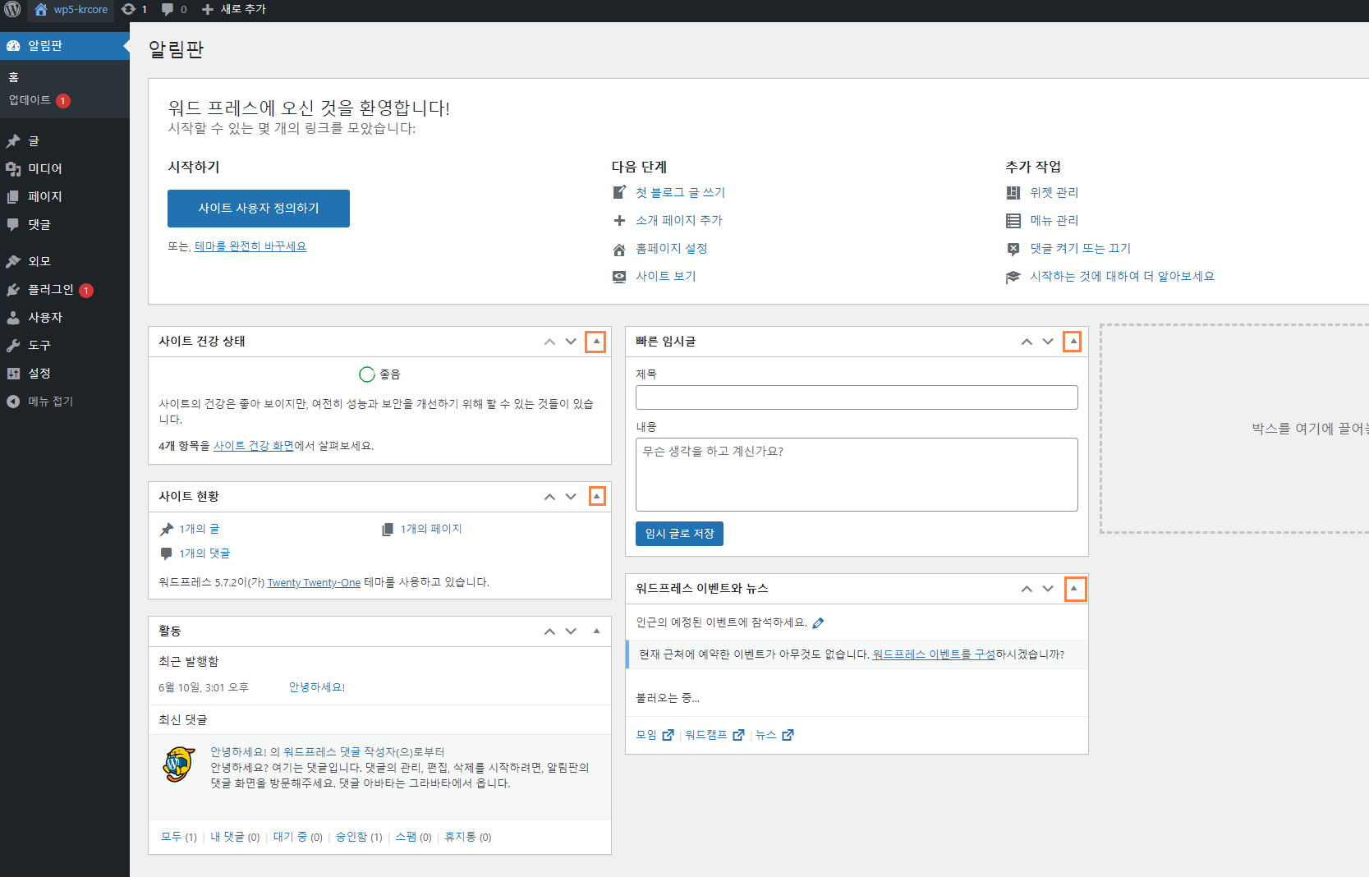Move 빠른 임시글 box down
Image resolution: width=1369 pixels, height=877 pixels.
pos(1048,342)
